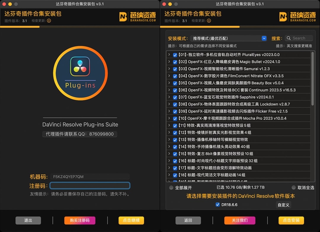Click the DaVinci Resolve Plug-ins logo

click(80, 73)
